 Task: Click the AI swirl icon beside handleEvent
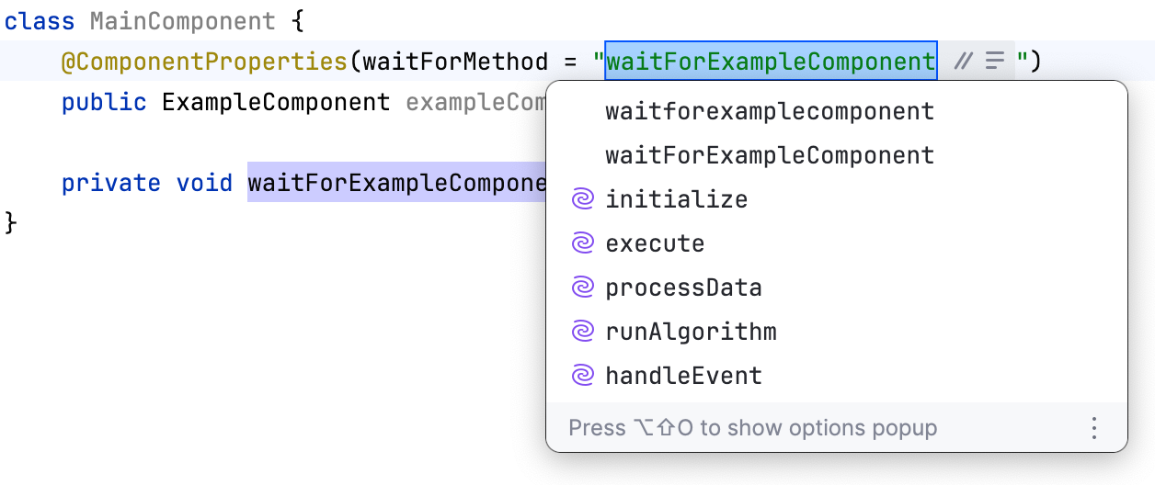(x=583, y=376)
